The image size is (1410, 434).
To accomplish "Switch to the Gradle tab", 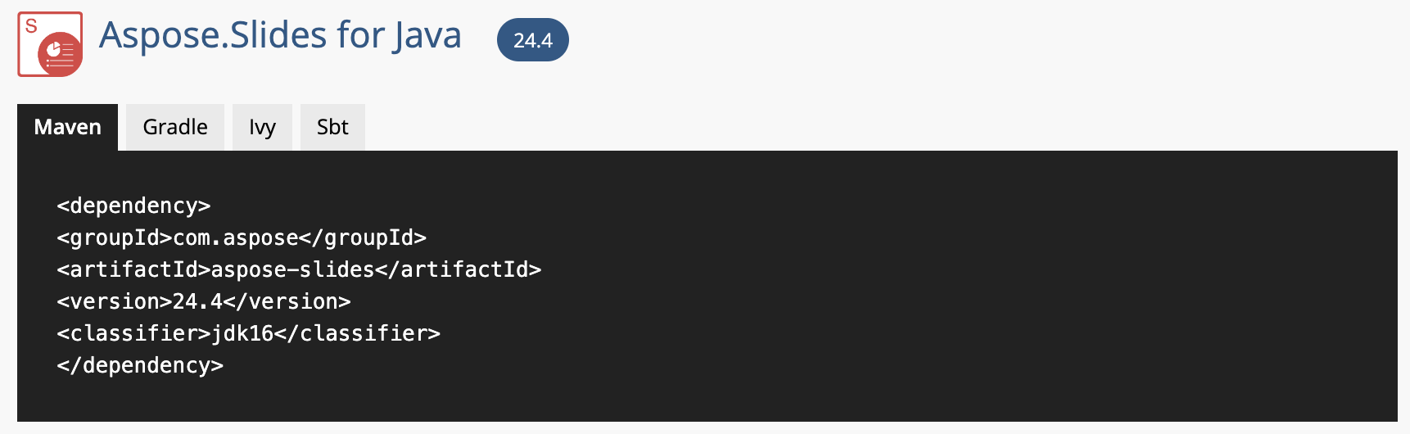I will 175,127.
